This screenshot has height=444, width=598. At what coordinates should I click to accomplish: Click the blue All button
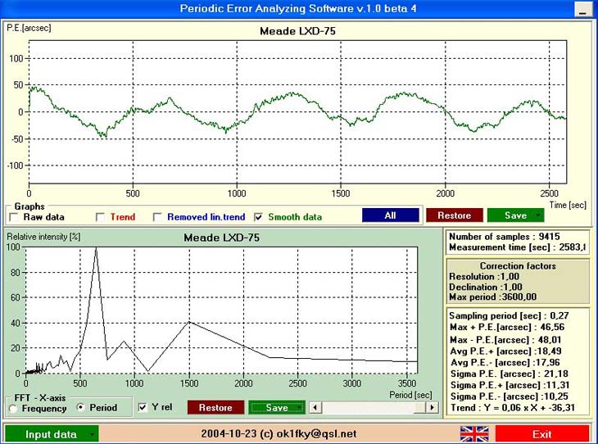click(x=390, y=215)
